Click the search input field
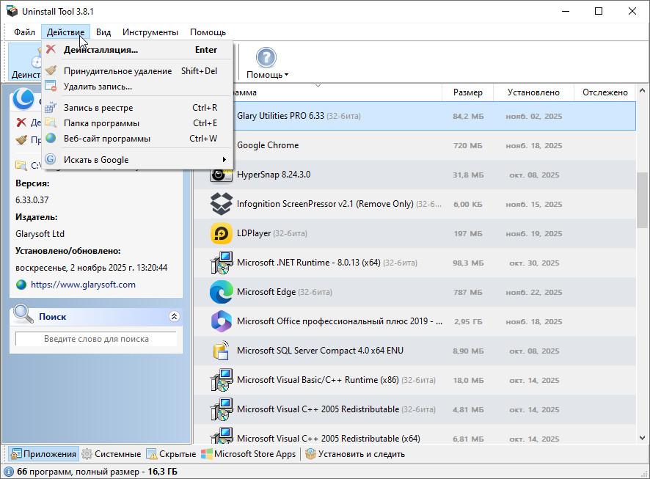Viewport: 650px width, 479px height. [x=96, y=339]
